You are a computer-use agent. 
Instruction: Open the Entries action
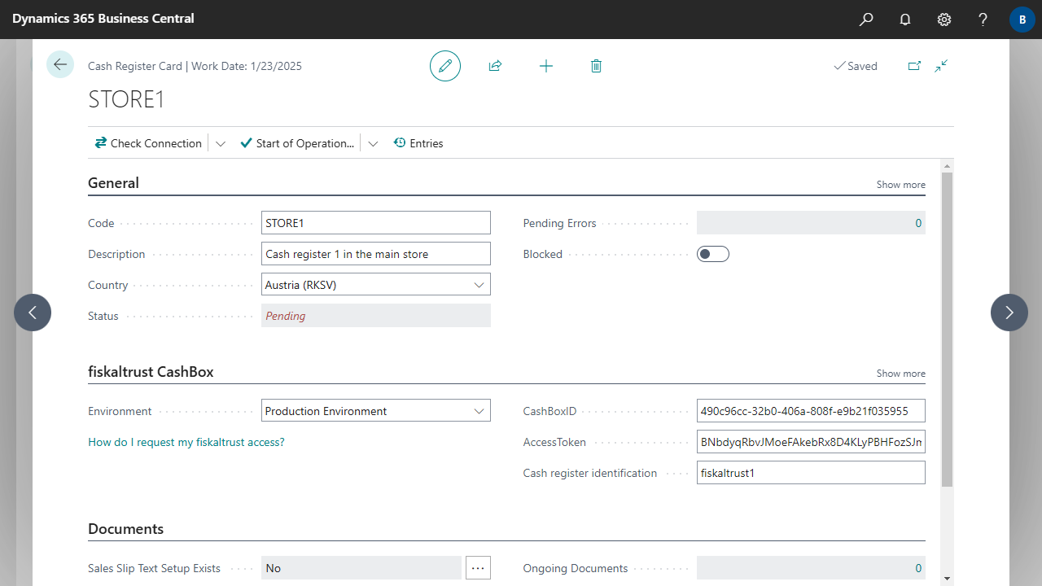click(418, 143)
